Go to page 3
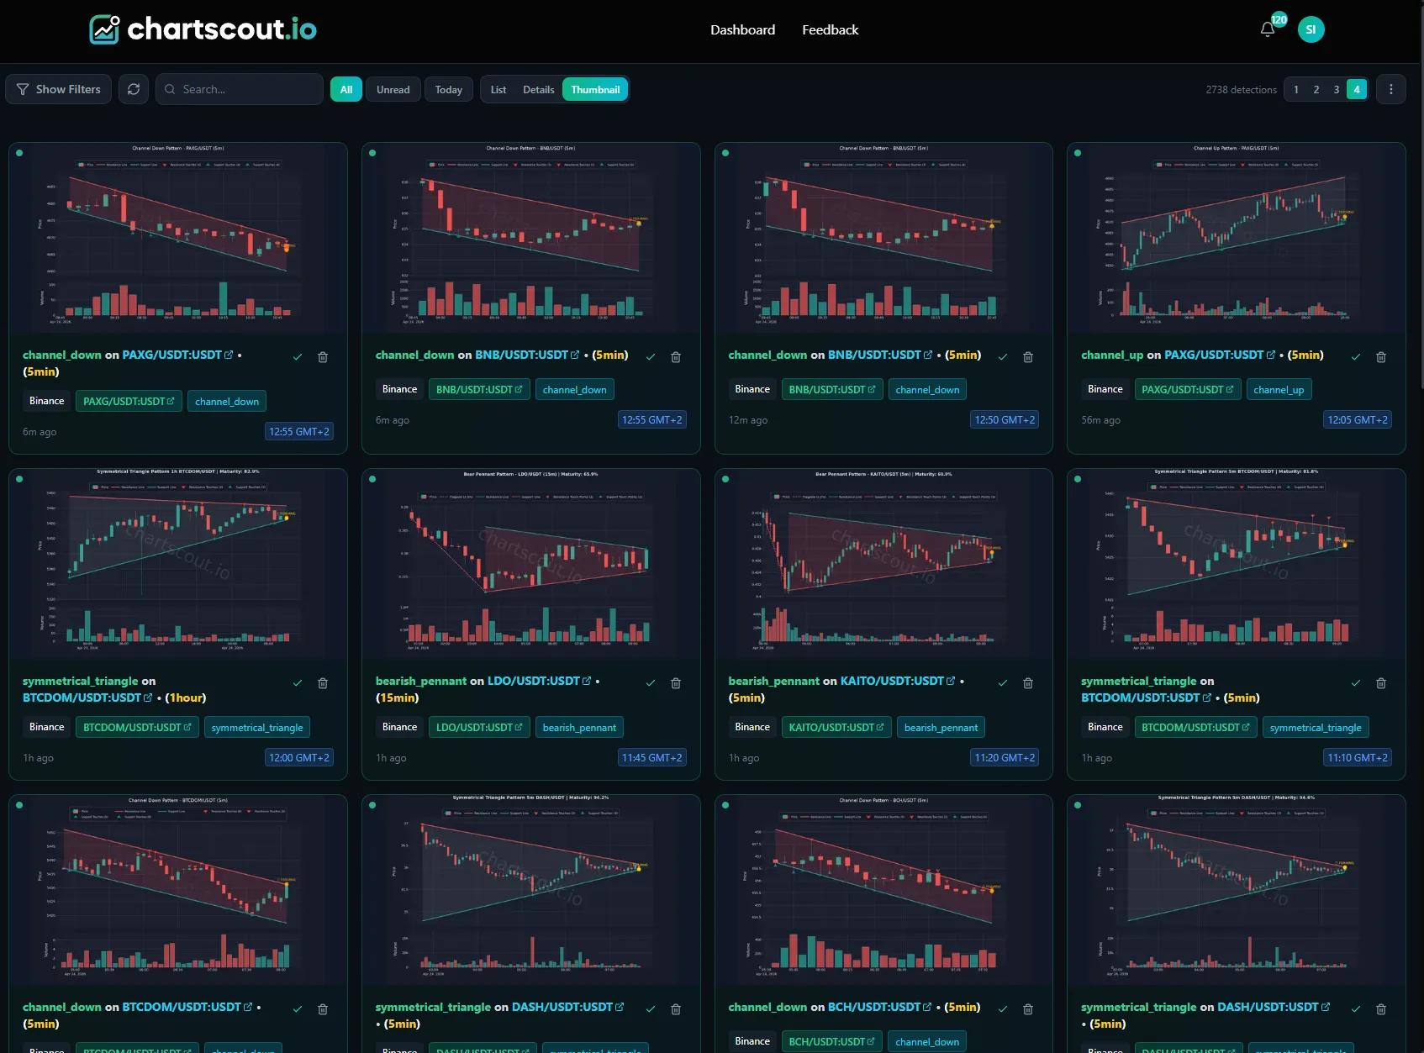 [1337, 90]
